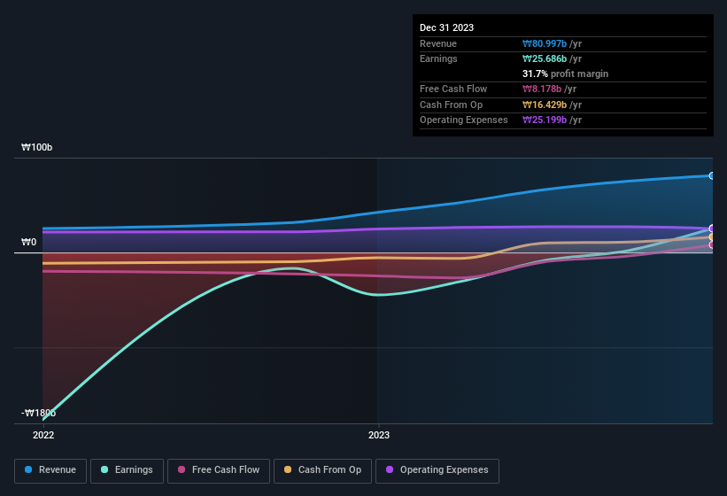Viewport: 727px width, 496px height.
Task: Click the ₩100b y-axis label
Action: click(36, 147)
